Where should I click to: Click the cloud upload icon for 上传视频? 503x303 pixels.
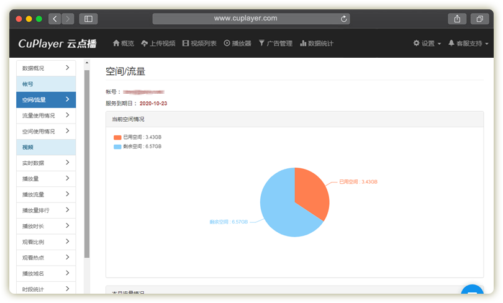pyautogui.click(x=144, y=43)
